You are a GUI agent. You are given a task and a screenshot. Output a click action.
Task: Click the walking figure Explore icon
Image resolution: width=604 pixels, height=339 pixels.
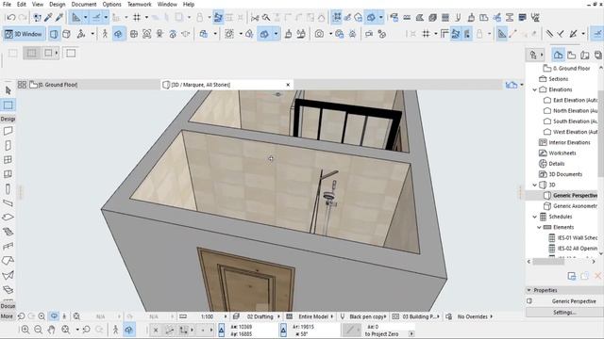point(105,34)
